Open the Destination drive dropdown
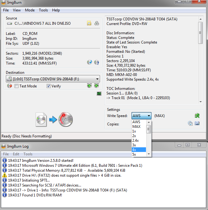 [x=53, y=79]
